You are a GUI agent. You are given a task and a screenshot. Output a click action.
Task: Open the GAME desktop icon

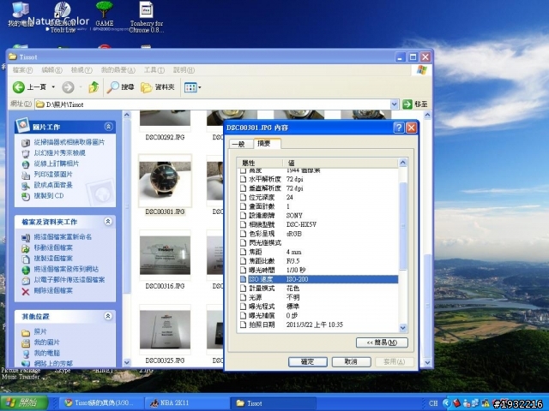point(105,15)
